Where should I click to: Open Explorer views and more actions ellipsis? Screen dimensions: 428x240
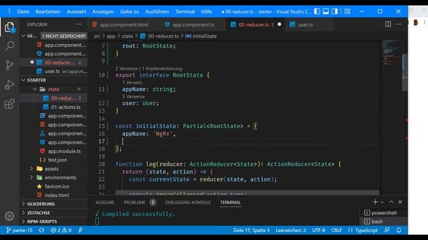tap(78, 24)
